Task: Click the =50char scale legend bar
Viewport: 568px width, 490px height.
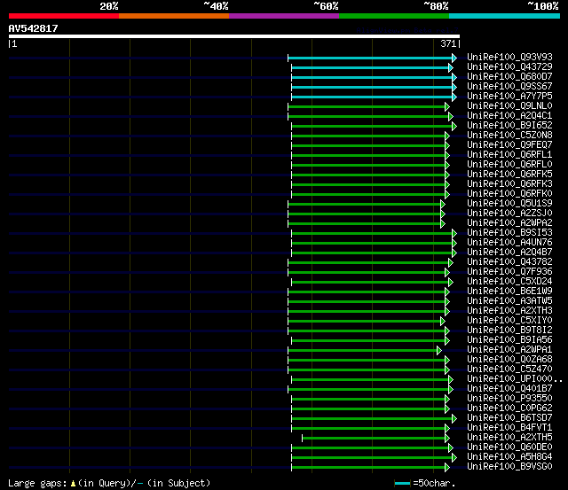Action: pos(402,483)
